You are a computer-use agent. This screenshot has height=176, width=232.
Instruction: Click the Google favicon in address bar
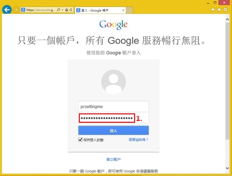click(23, 10)
